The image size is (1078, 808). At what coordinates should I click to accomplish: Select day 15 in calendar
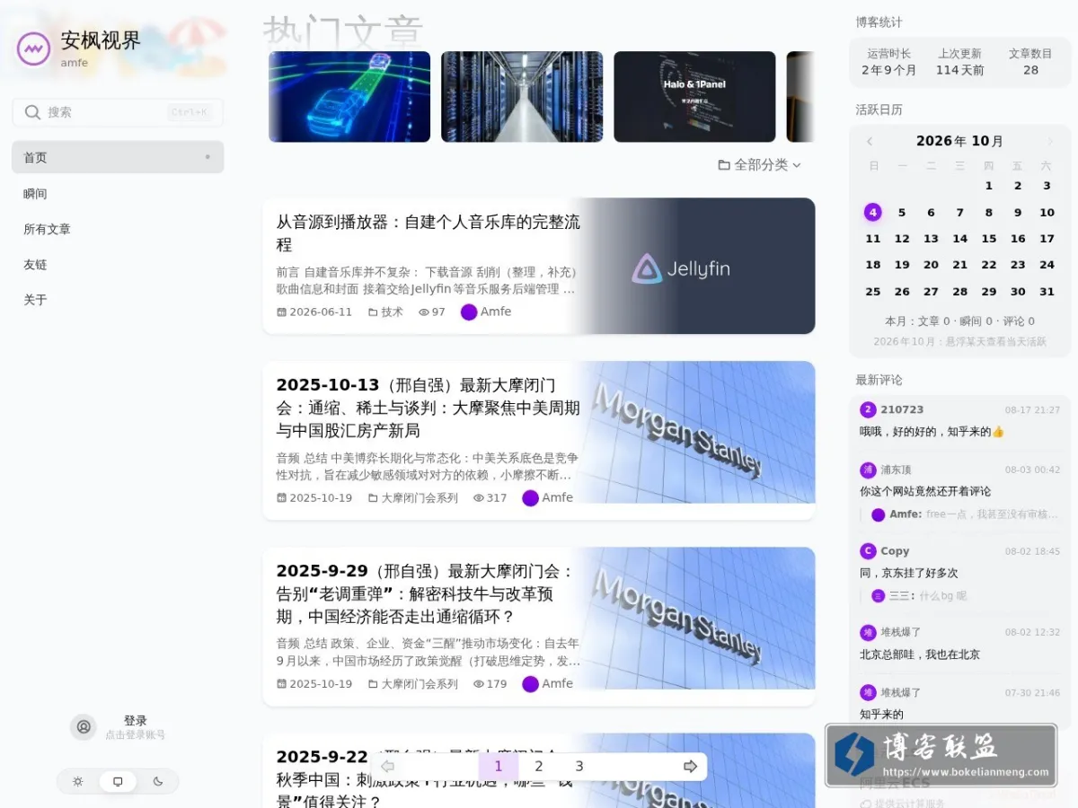point(989,239)
